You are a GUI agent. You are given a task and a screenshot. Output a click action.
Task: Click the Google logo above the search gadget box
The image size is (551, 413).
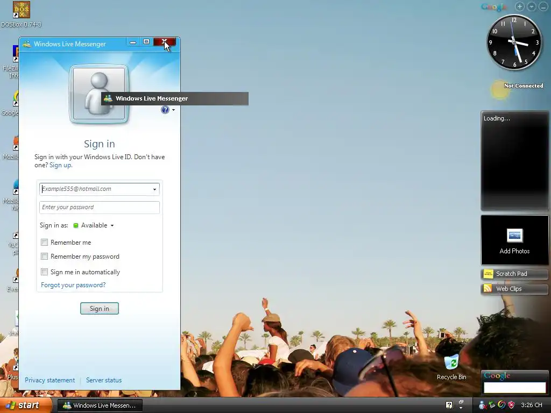pyautogui.click(x=497, y=375)
